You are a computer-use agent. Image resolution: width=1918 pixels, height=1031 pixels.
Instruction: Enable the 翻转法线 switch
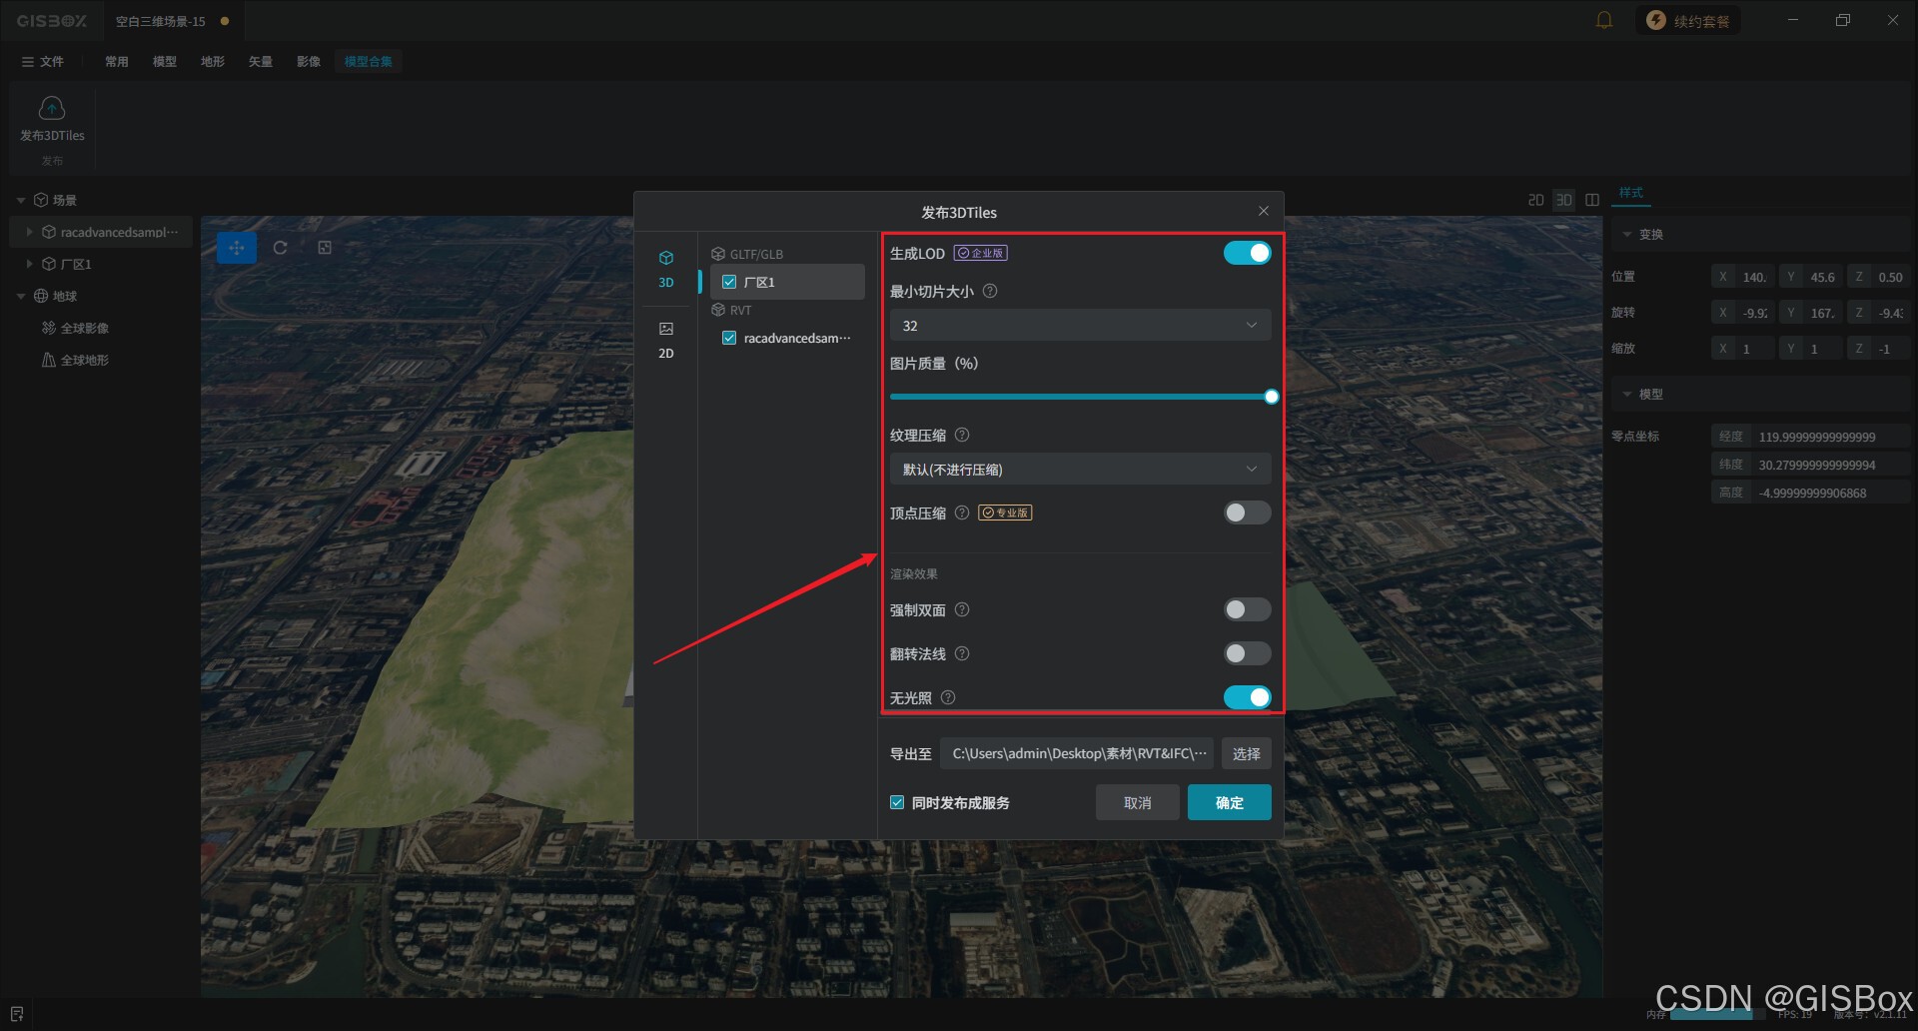[1248, 653]
